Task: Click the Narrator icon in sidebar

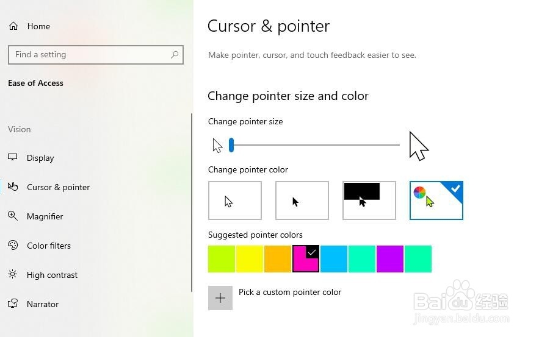Action: click(x=13, y=303)
